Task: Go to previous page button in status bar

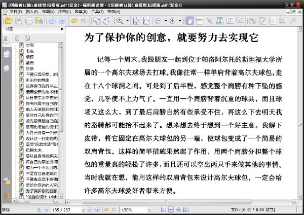Action: coord(47,209)
